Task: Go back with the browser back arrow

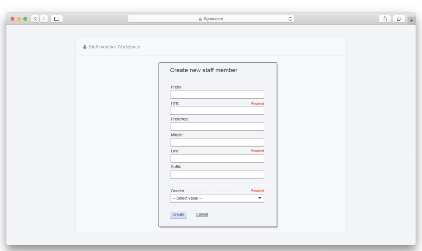Action: [x=35, y=19]
